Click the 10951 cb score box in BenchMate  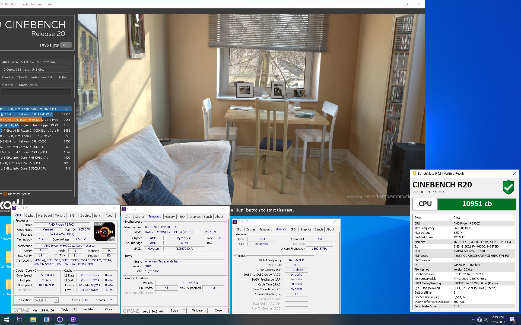click(x=477, y=204)
